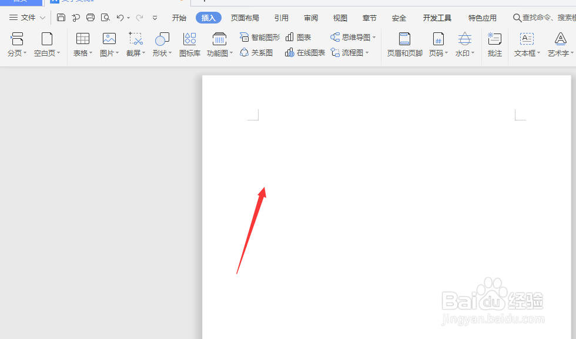Insert an online chart (在线图表)

tap(305, 52)
